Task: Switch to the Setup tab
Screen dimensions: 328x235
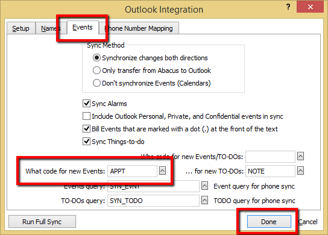Action: (20, 28)
